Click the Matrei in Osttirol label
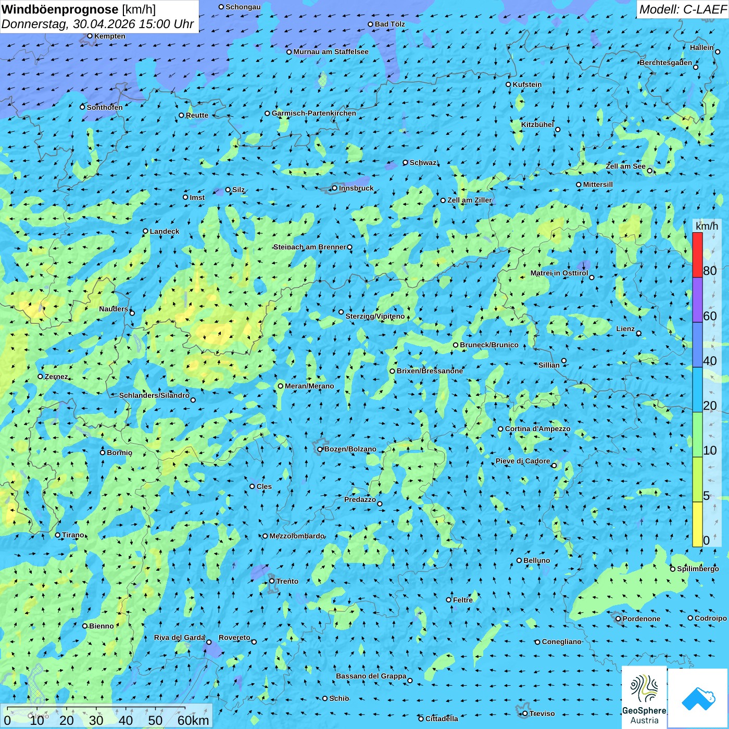 pyautogui.click(x=559, y=273)
